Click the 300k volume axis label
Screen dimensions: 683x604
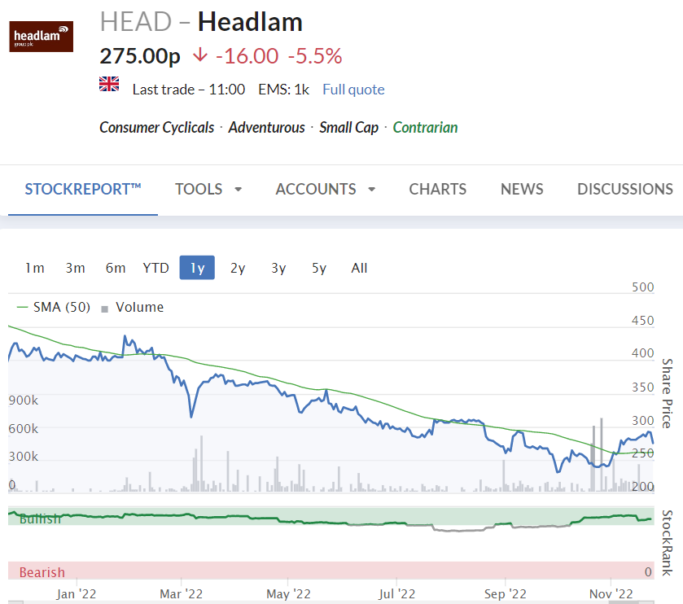[24, 457]
